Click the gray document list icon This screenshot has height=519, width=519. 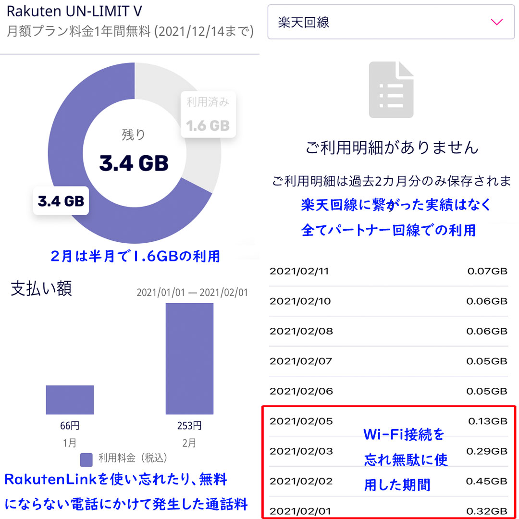pos(391,89)
